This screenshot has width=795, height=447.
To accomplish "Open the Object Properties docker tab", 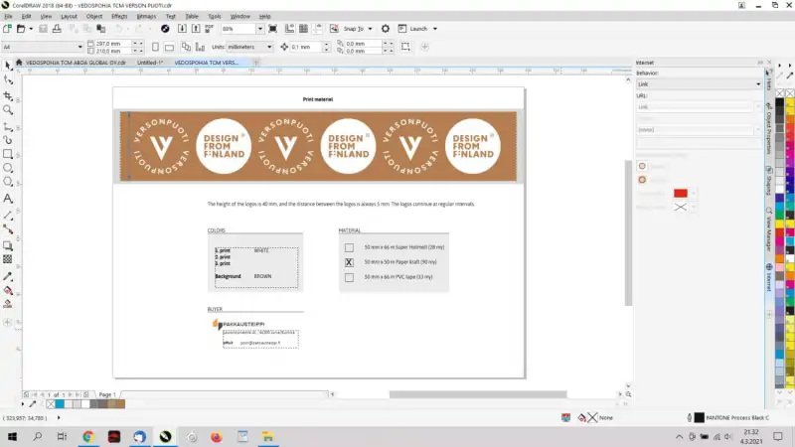I will (x=769, y=128).
